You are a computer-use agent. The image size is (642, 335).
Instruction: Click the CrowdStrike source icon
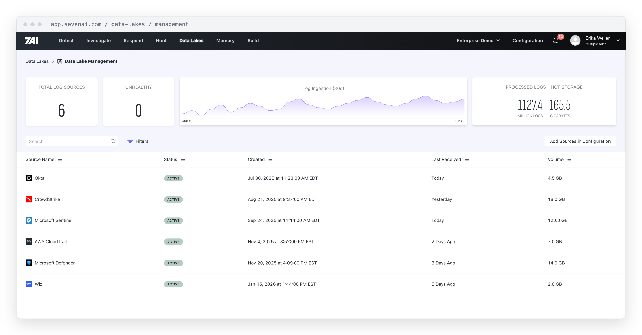pos(29,199)
